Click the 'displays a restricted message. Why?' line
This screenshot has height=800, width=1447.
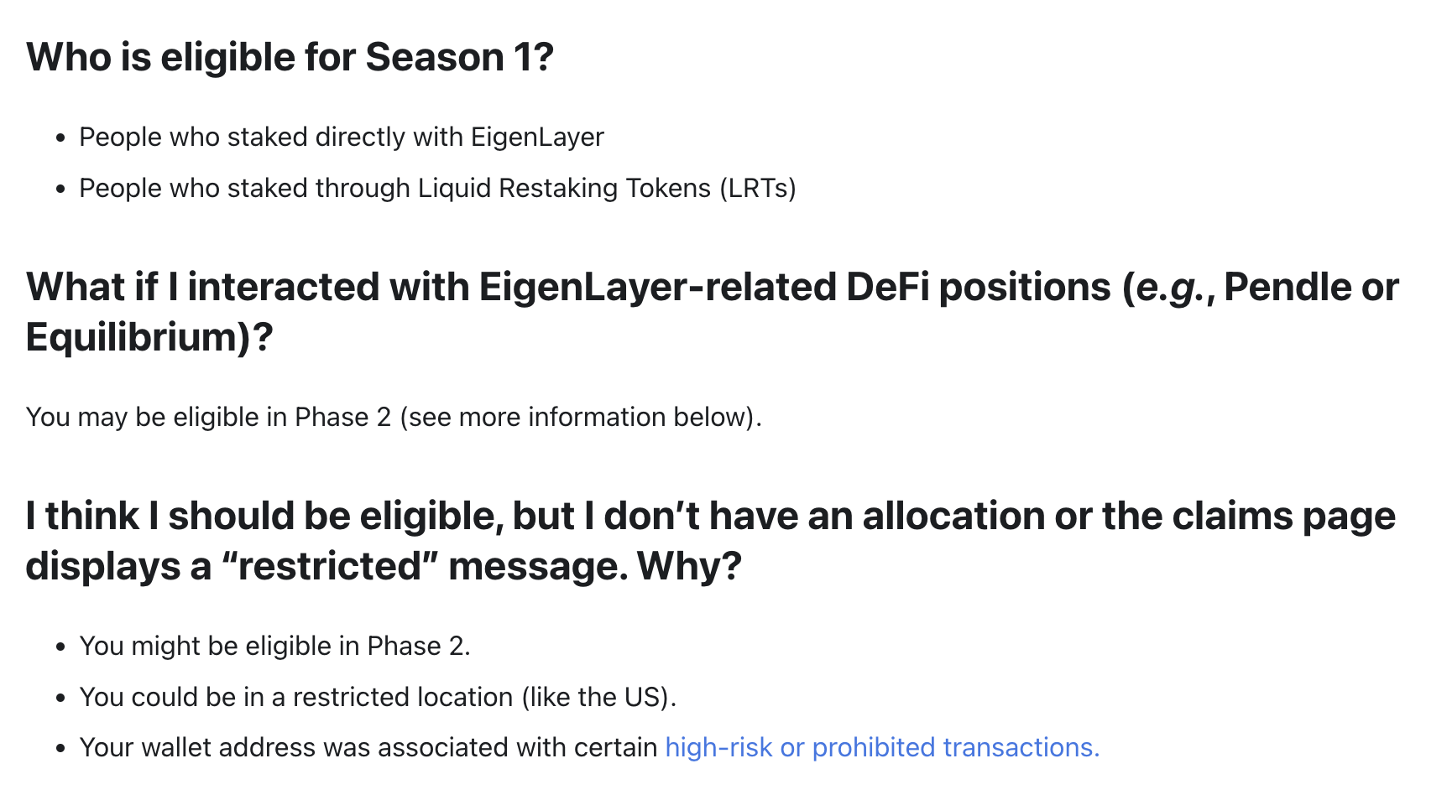[x=384, y=566]
